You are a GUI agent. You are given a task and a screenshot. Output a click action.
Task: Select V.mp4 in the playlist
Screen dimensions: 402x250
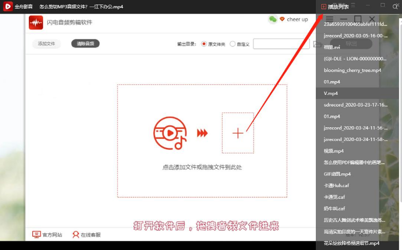tap(357, 93)
